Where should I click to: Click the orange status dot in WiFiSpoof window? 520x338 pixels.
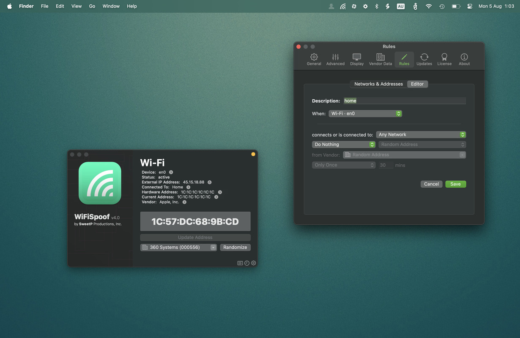(x=253, y=154)
